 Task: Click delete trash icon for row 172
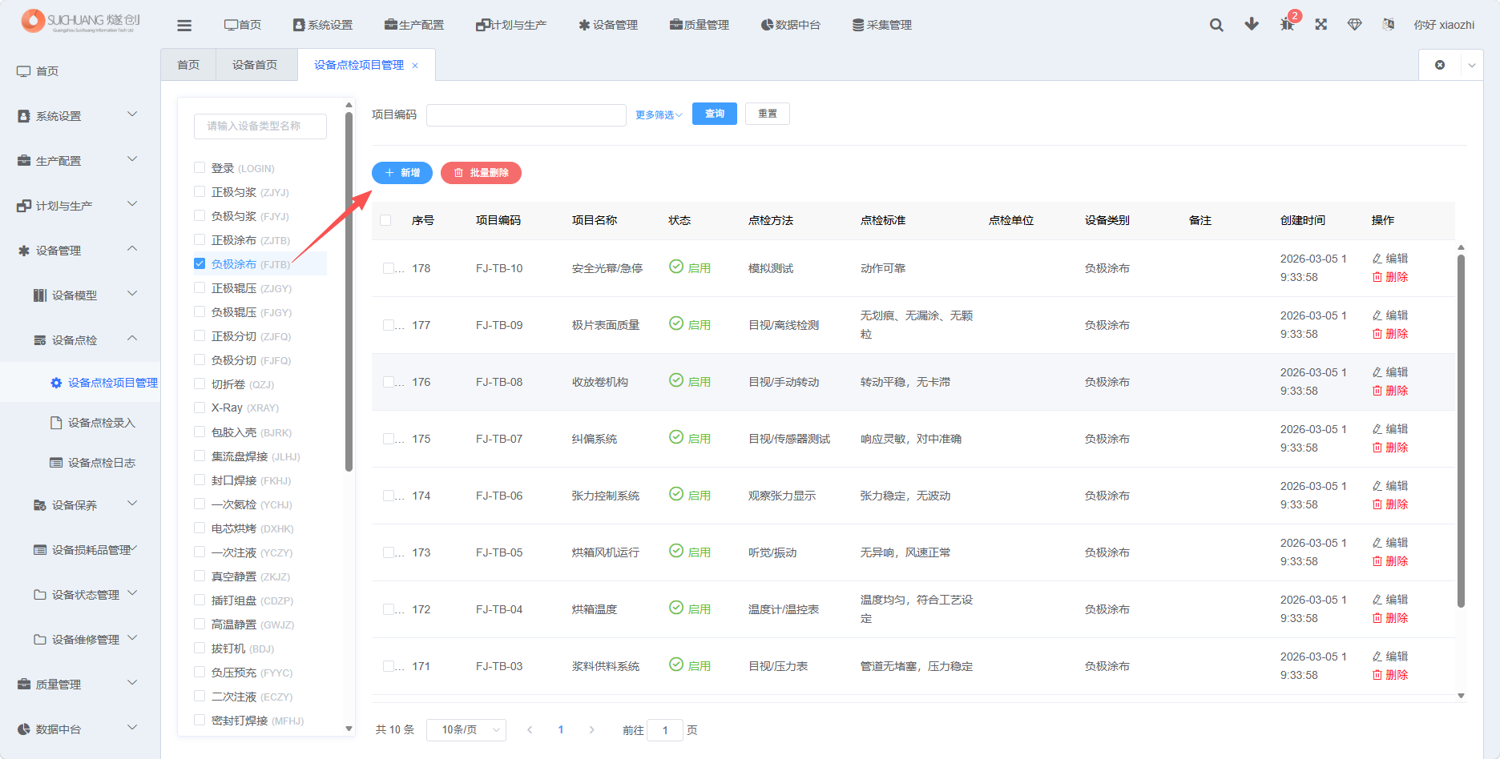pos(1377,618)
